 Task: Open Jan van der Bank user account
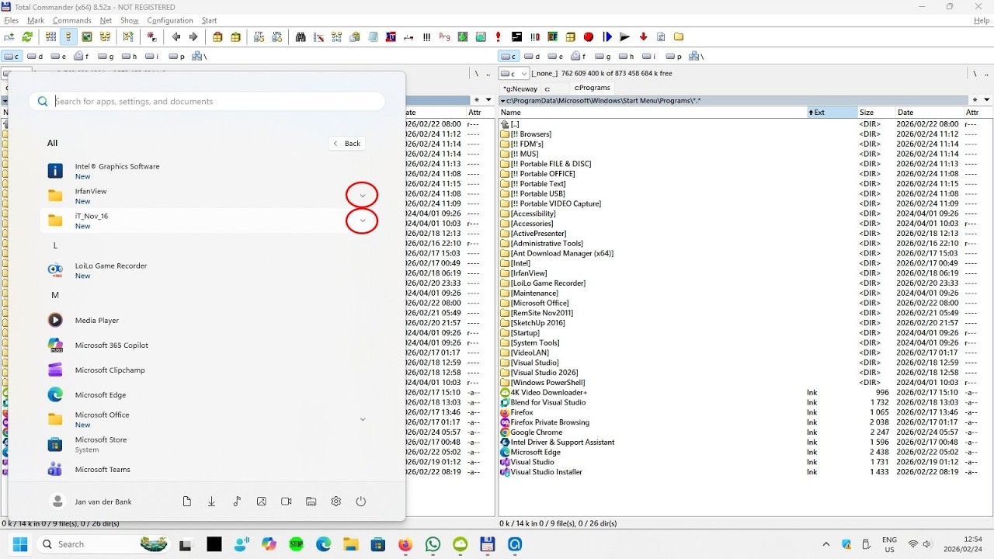90,502
